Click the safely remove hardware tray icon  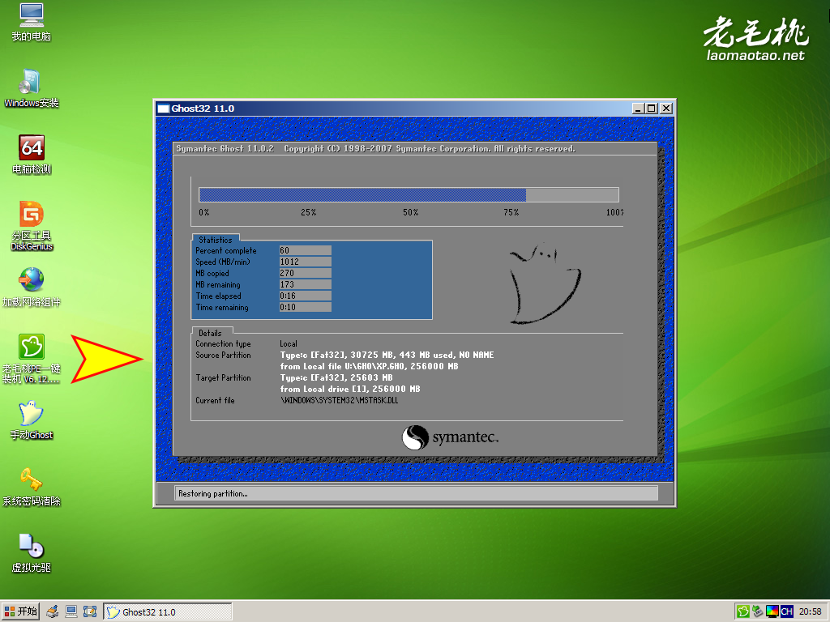tap(757, 611)
